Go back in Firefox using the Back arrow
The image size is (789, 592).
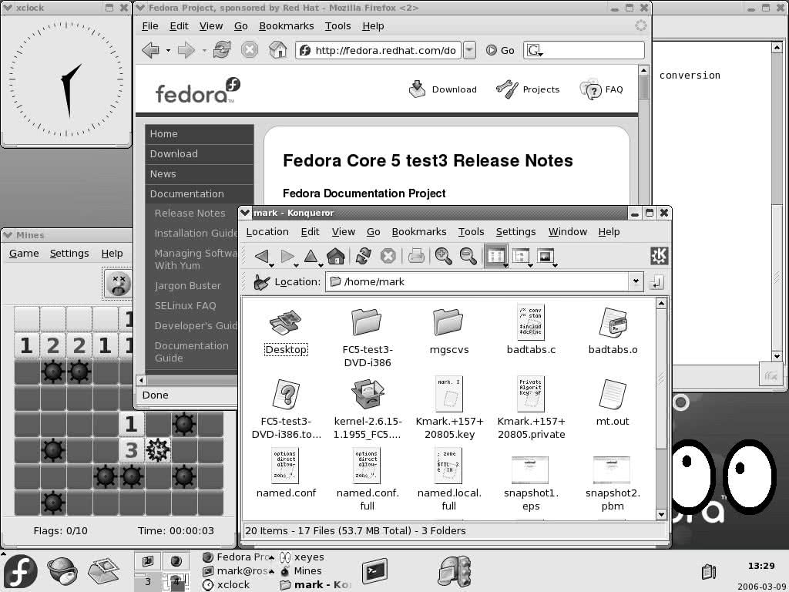150,50
